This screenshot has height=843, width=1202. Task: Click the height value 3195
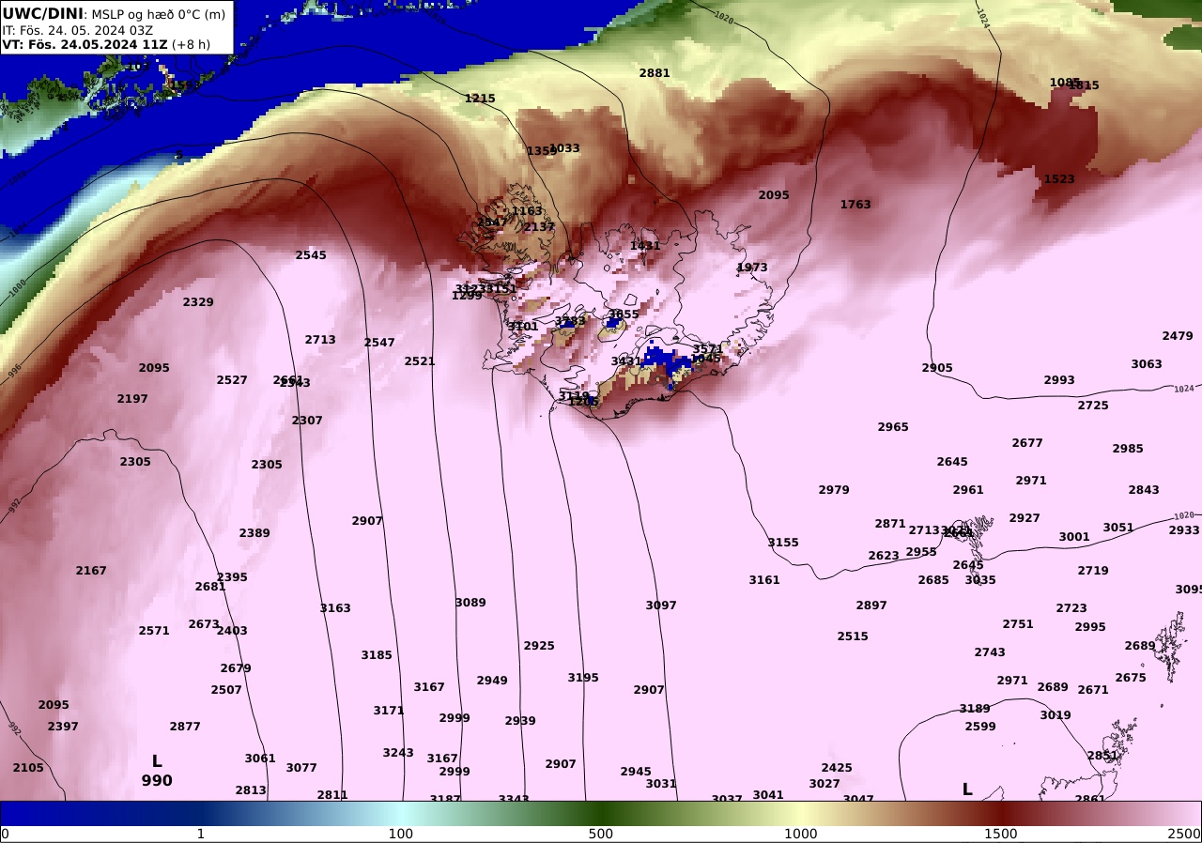click(583, 678)
